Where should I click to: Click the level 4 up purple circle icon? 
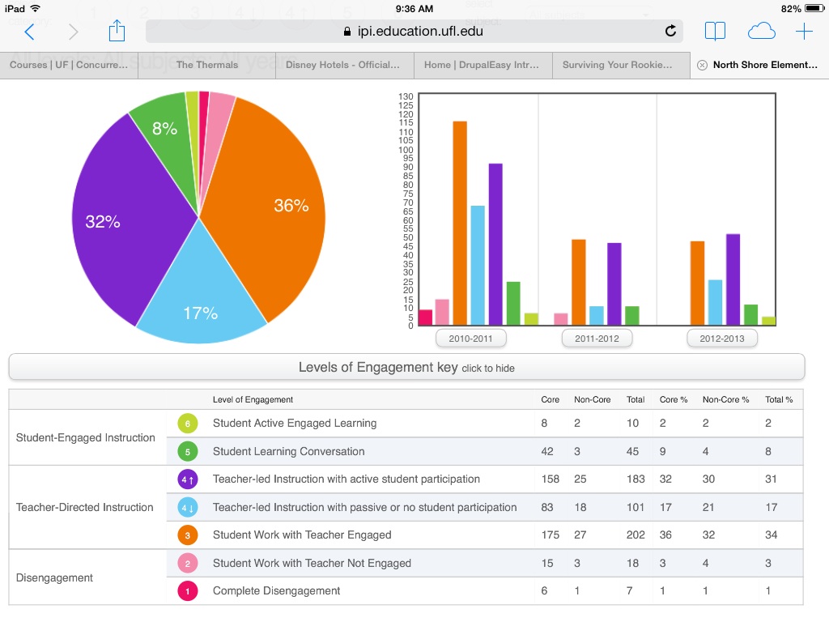click(188, 479)
